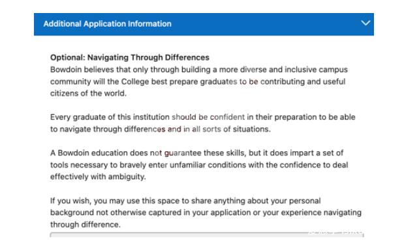Click the line starting 'background not otherwise captured'
404x245 pixels.
[x=206, y=212]
